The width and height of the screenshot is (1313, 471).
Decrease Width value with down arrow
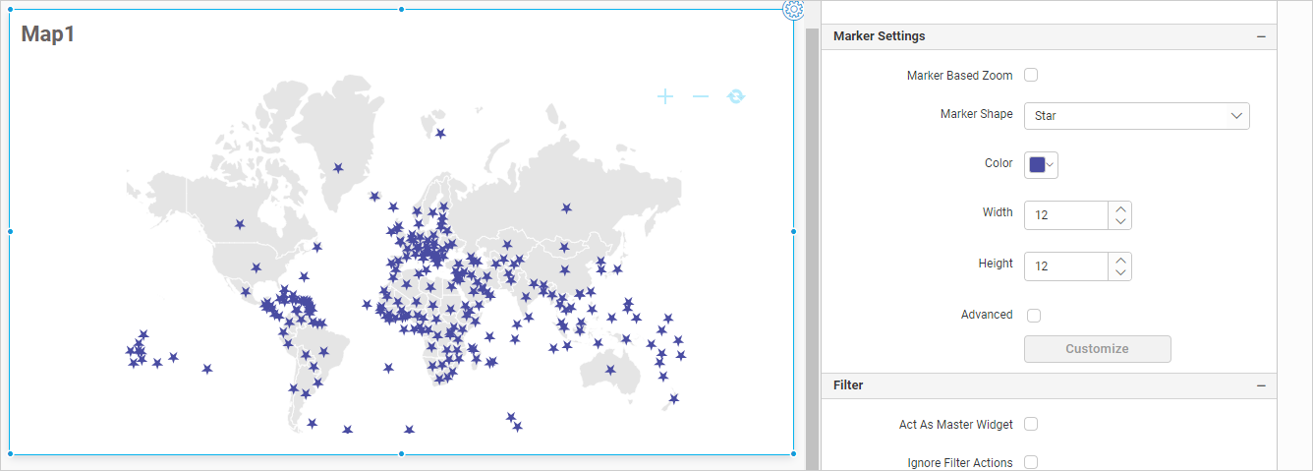[1120, 222]
